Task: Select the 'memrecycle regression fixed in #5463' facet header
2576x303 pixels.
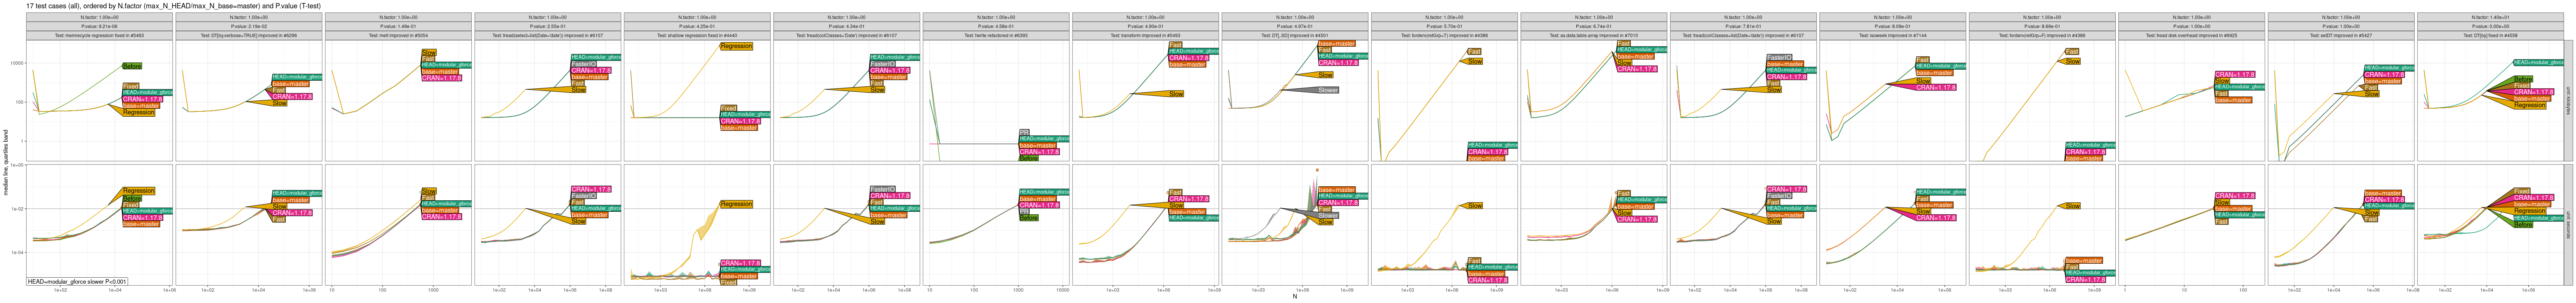Action: (x=100, y=35)
